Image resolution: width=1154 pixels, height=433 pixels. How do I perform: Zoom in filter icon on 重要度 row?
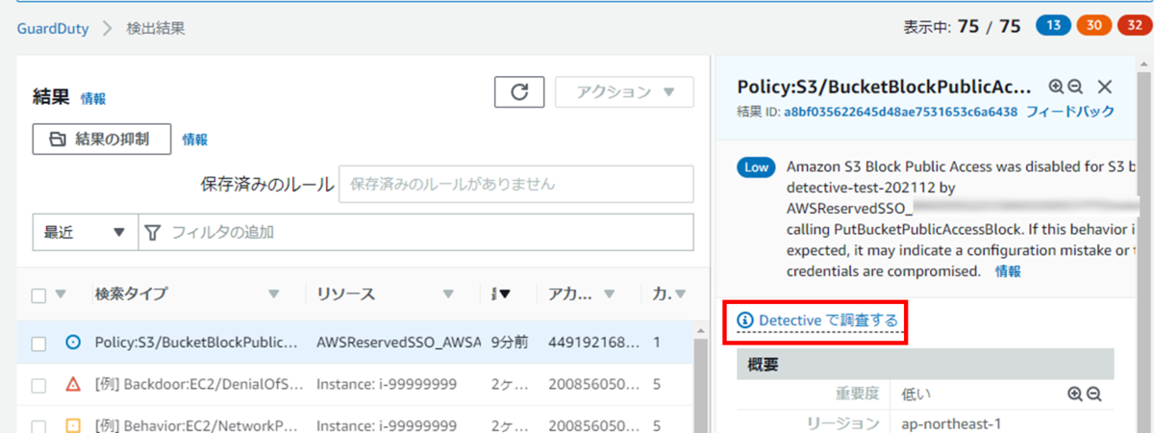tap(1075, 394)
